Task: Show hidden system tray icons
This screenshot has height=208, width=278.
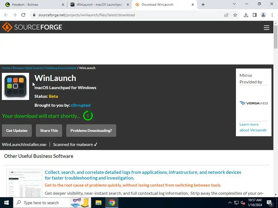Action: pyautogui.click(x=230, y=203)
